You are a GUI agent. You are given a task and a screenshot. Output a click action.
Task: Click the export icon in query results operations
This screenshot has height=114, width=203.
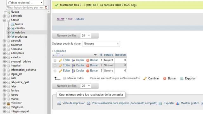[x=160, y=103]
